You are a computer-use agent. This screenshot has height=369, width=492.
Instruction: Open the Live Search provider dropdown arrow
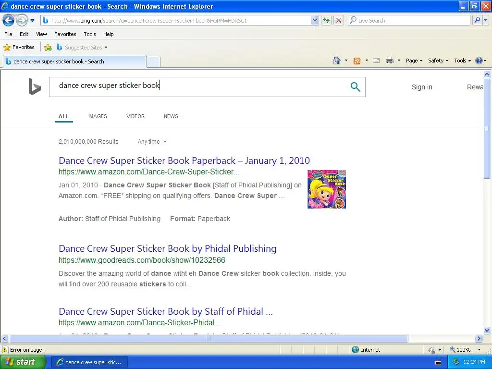point(486,21)
